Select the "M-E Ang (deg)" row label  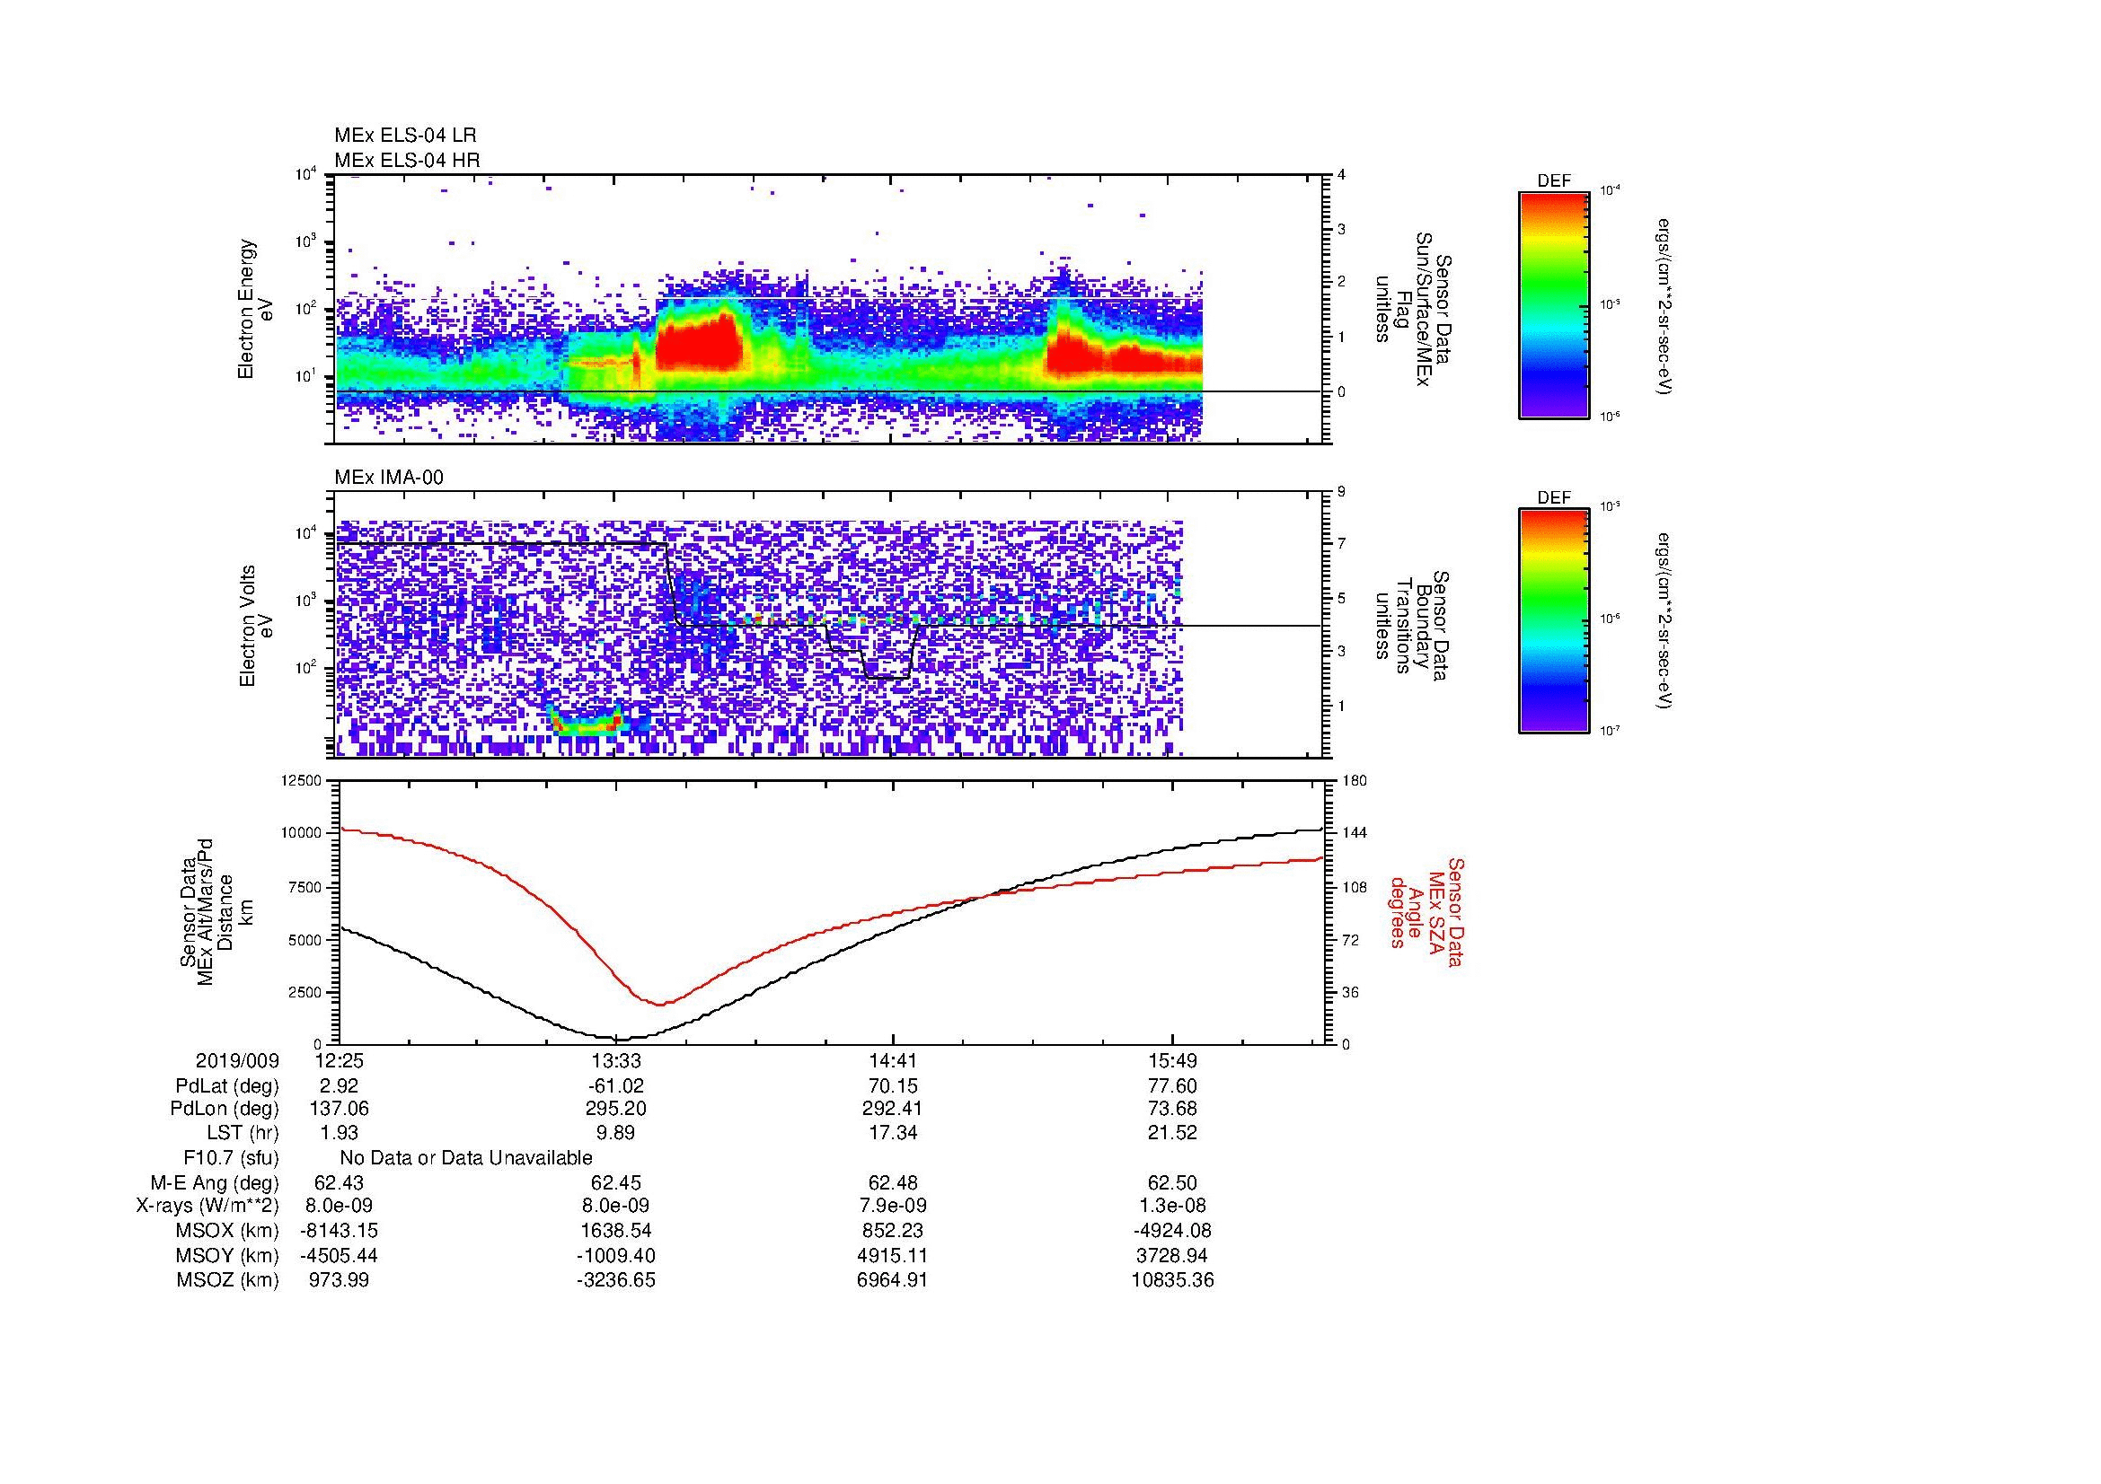click(x=215, y=1182)
